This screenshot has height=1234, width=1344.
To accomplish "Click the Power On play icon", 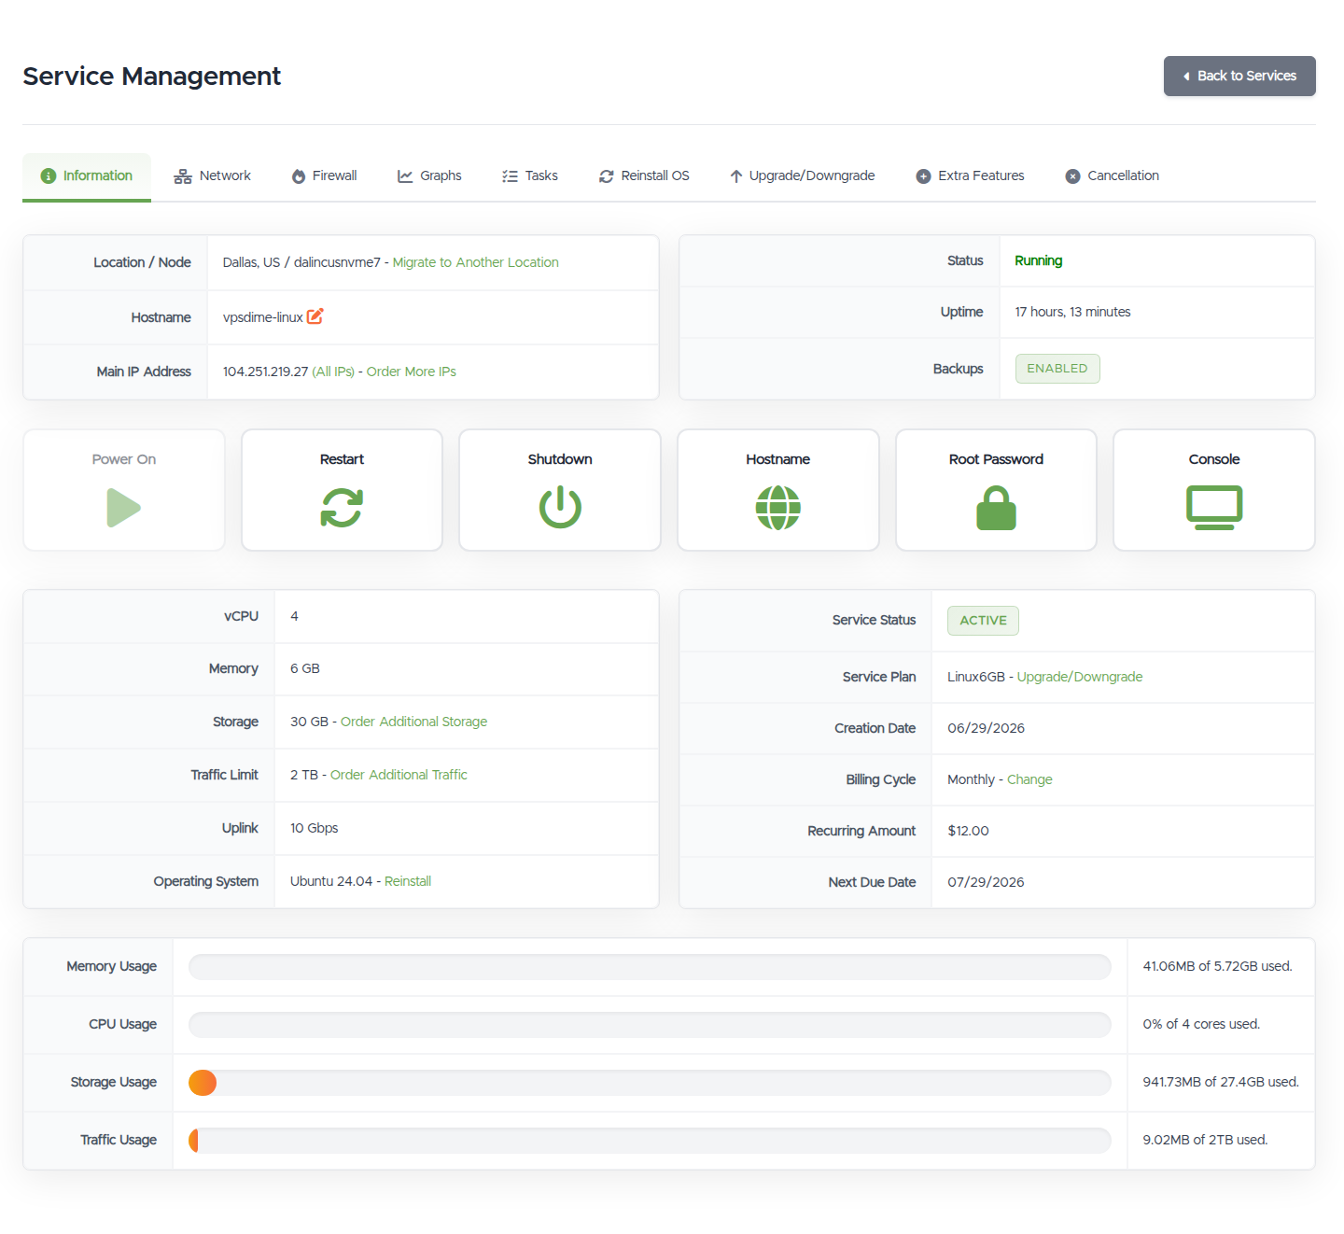I will [x=124, y=508].
